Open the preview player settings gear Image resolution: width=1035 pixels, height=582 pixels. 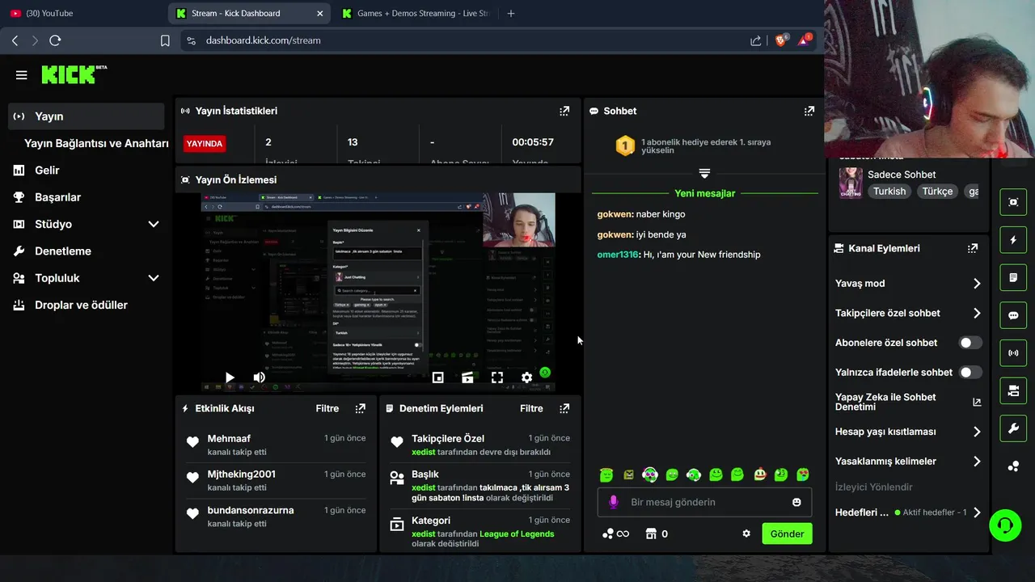(x=526, y=377)
